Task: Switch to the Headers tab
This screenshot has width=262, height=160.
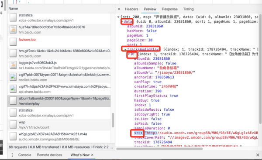Action: click(131, 9)
